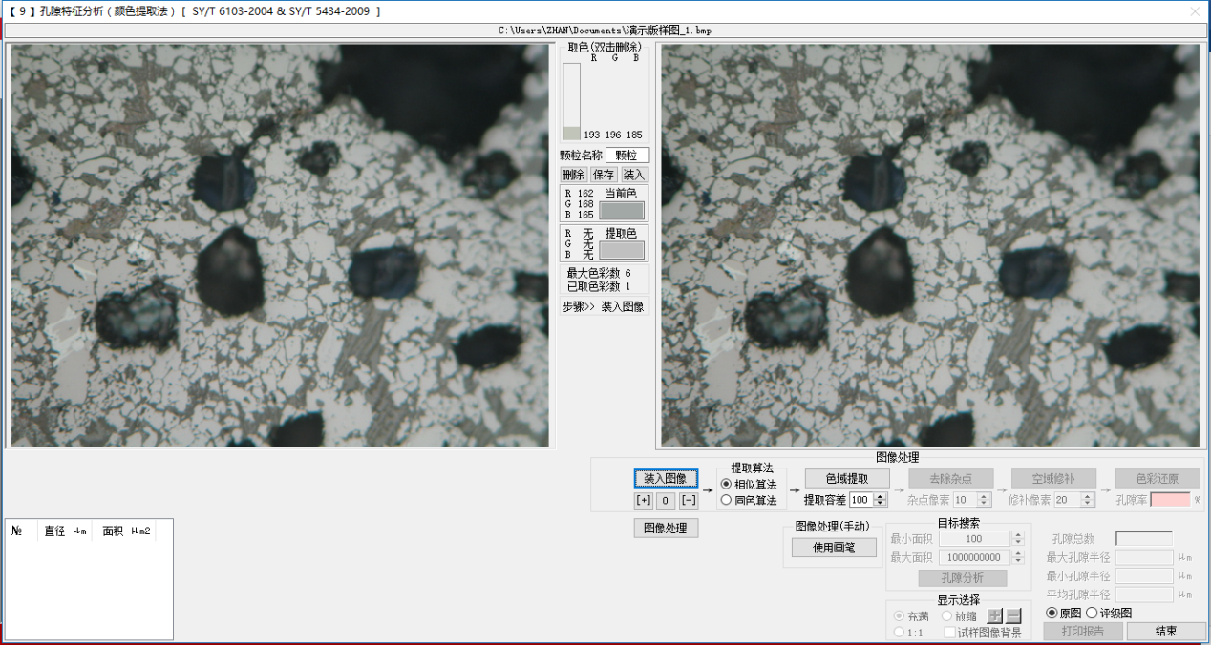Viewport: 1211px width, 645px height.
Task: Click the 使用画笔 brush button
Action: (x=834, y=548)
